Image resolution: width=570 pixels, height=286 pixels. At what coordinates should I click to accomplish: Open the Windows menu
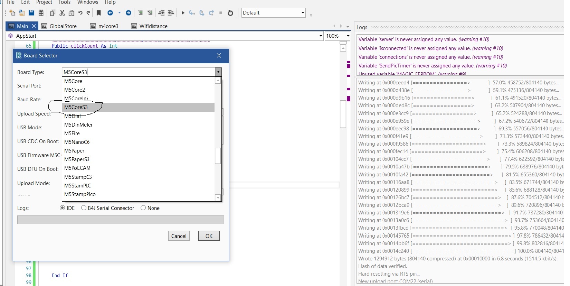[88, 2]
